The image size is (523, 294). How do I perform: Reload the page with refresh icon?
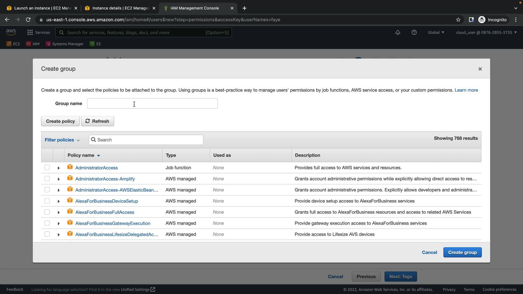(x=28, y=20)
